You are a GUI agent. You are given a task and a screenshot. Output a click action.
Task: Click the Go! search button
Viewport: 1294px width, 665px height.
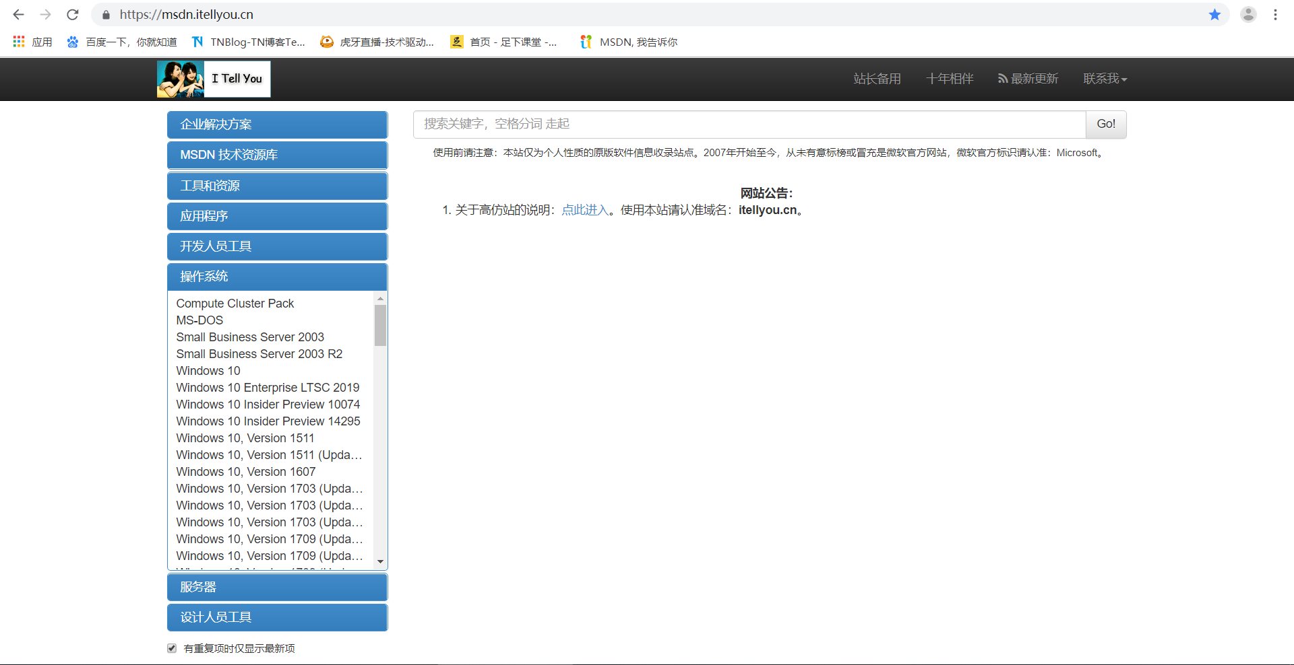click(1106, 124)
